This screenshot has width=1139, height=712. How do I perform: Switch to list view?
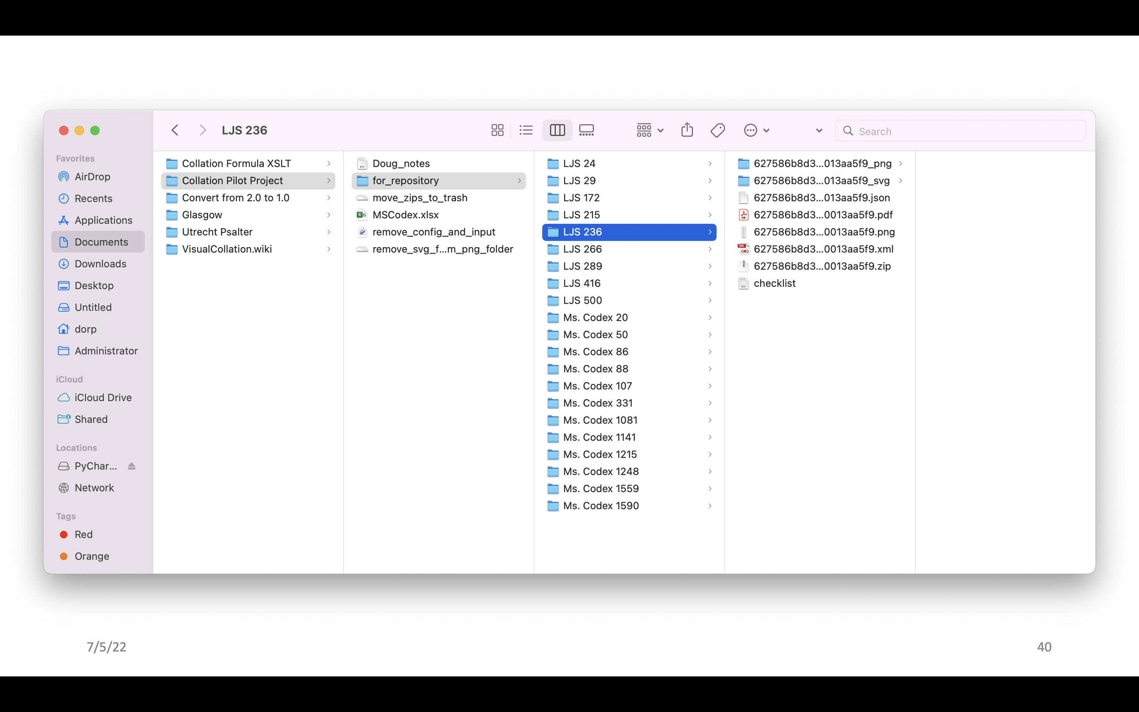[526, 131]
